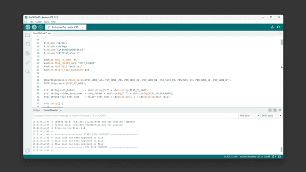Open the Sketchbook folder sidebar icon
The image size is (306, 172).
pyautogui.click(x=27, y=35)
